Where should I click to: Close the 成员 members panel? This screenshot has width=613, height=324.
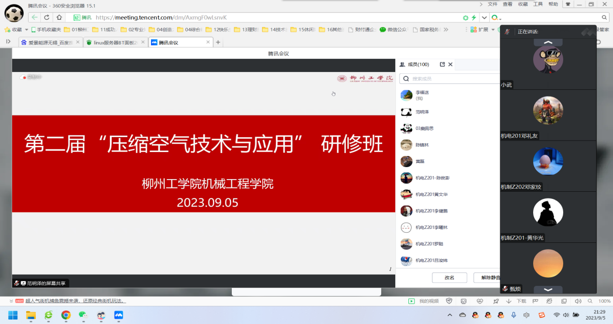[x=450, y=64]
